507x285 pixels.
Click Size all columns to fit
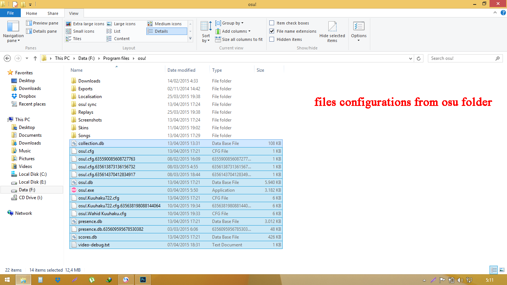coord(239,39)
